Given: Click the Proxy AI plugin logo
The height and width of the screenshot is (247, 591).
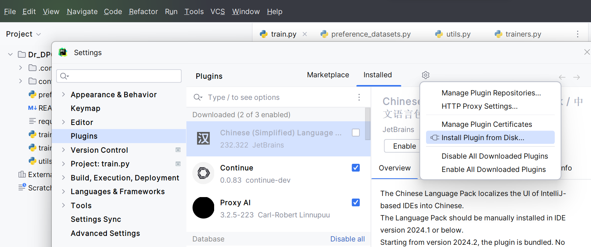Looking at the screenshot, I should pyautogui.click(x=203, y=208).
